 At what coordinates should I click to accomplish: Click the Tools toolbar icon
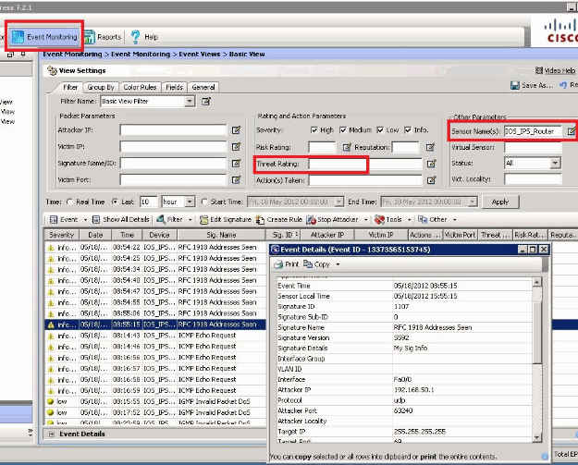(379, 220)
